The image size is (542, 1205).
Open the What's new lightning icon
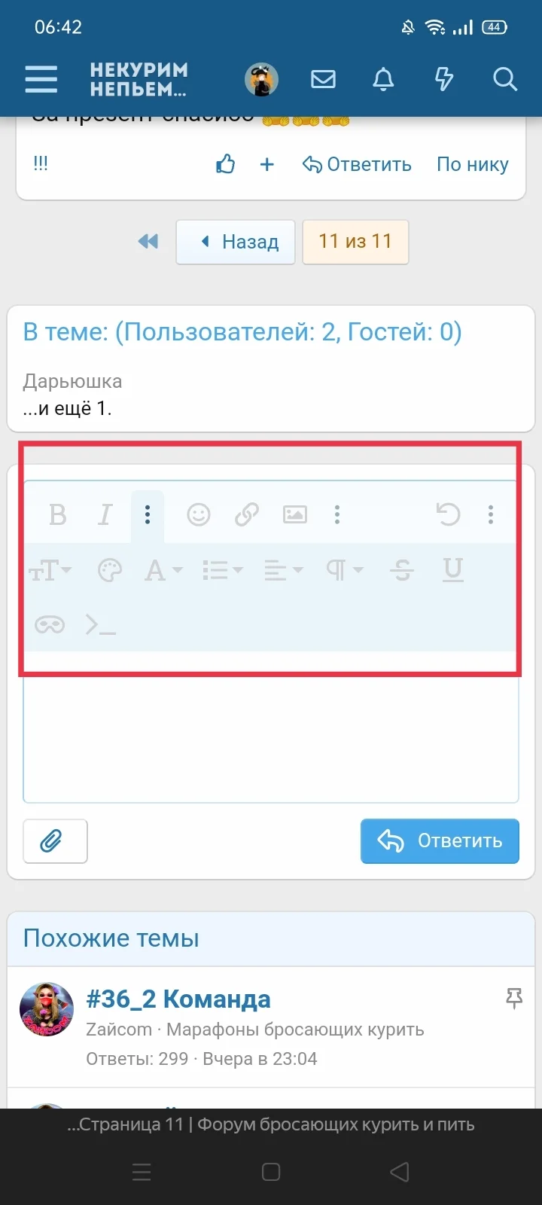point(444,79)
